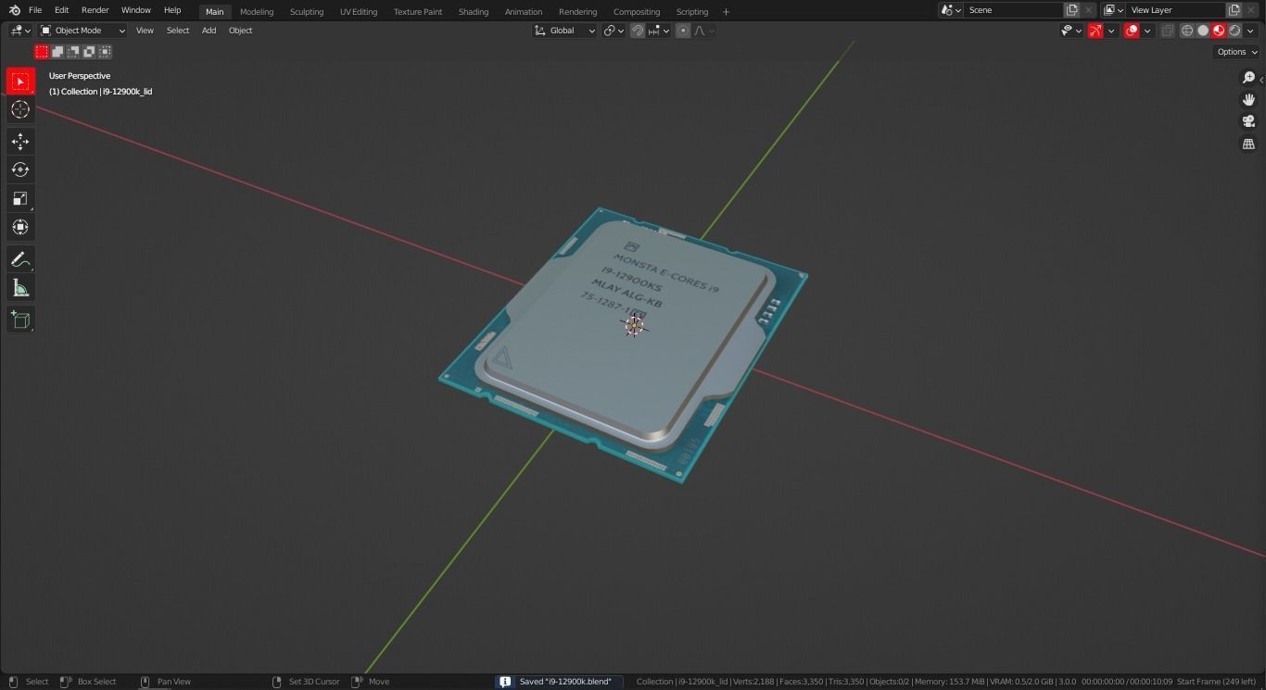Open the viewport View menu
Image resolution: width=1266 pixels, height=690 pixels.
click(x=145, y=31)
